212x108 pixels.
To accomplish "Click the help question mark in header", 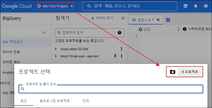I will [206, 6].
